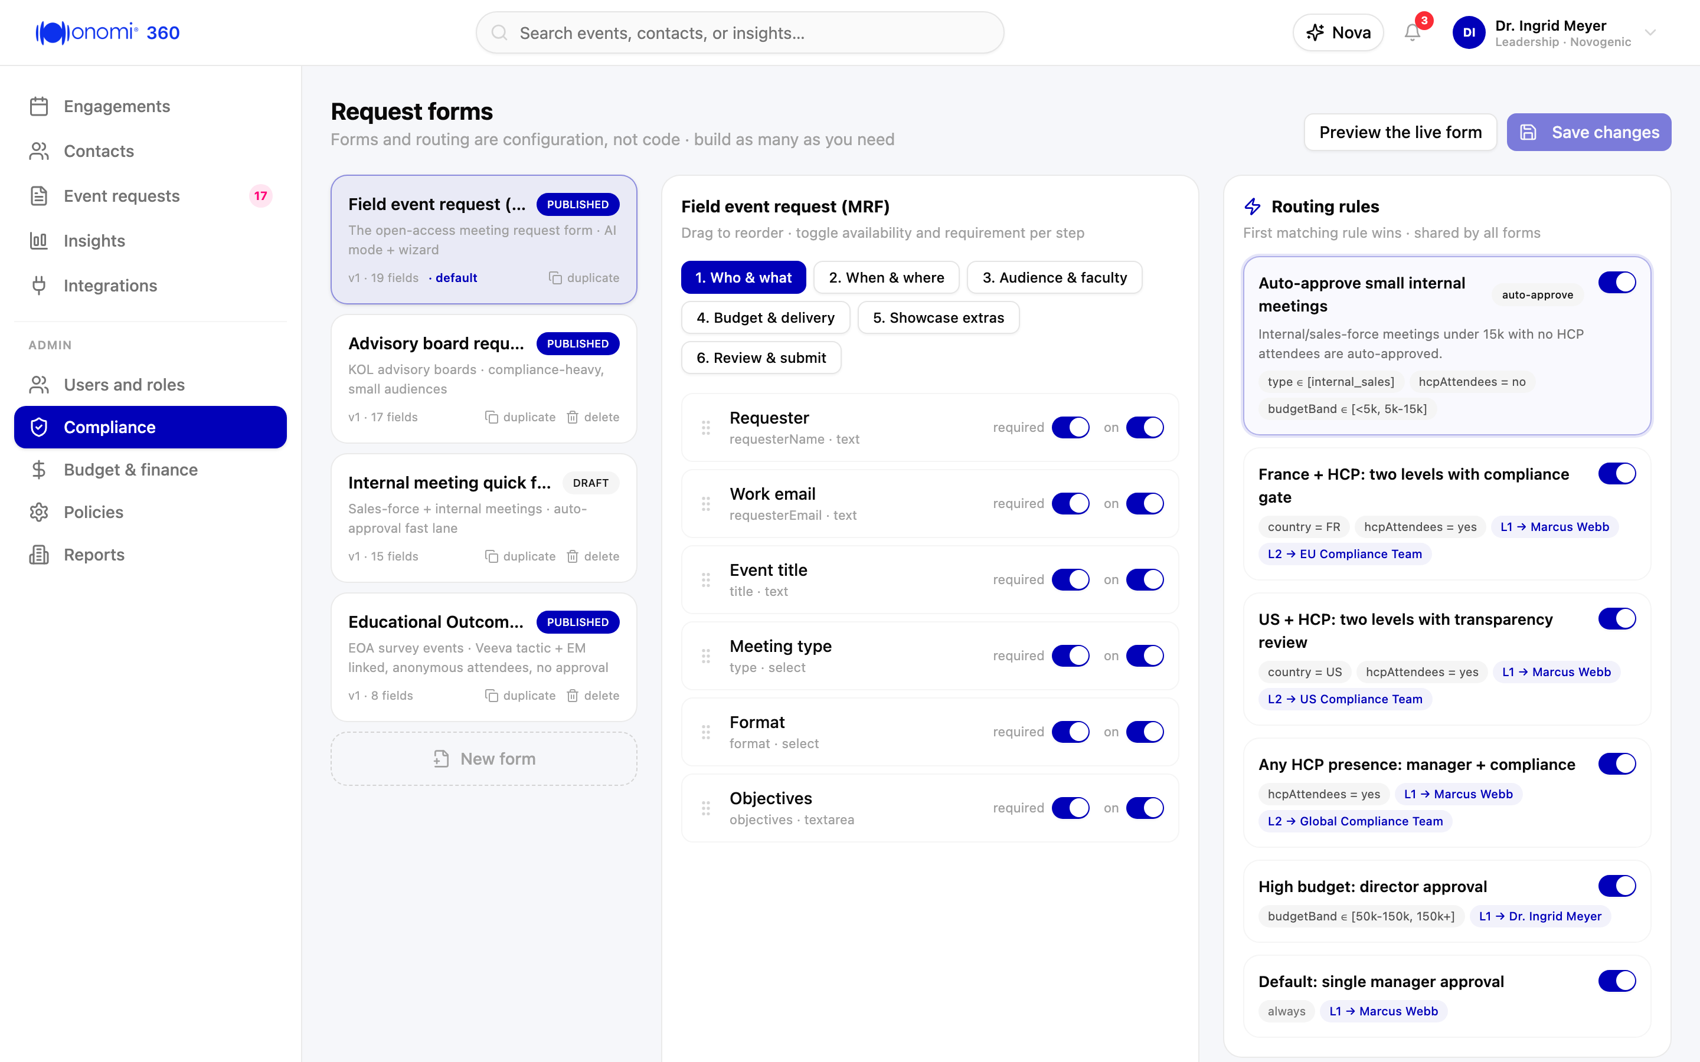Click Save changes button

click(x=1589, y=132)
